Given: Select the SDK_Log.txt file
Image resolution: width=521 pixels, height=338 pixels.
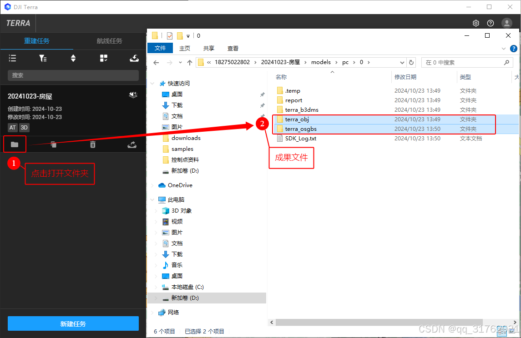Looking at the screenshot, I should [x=301, y=139].
